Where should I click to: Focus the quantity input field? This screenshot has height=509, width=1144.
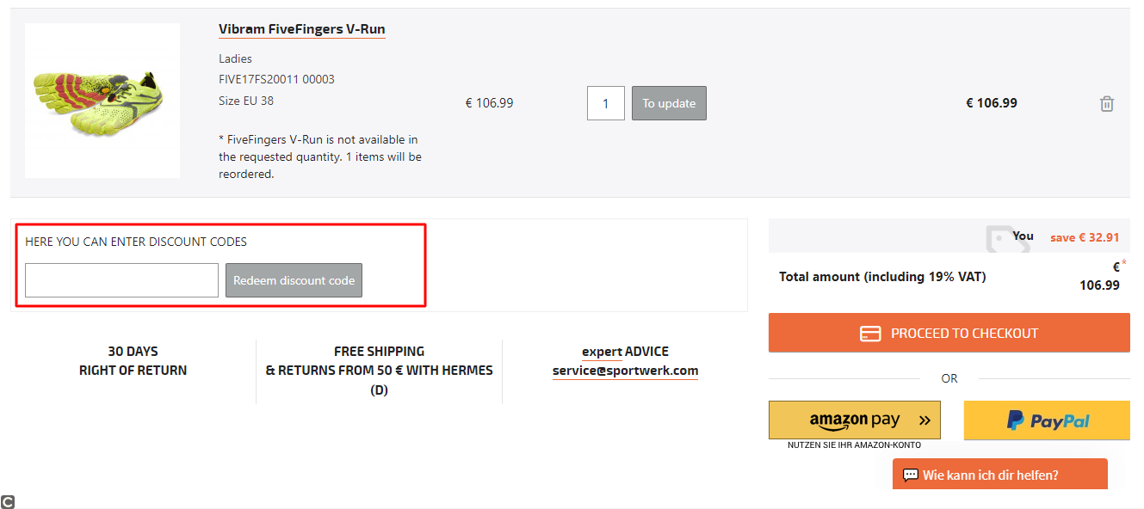point(606,103)
